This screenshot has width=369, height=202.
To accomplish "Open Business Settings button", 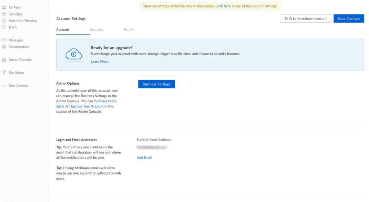I will pyautogui.click(x=156, y=84).
